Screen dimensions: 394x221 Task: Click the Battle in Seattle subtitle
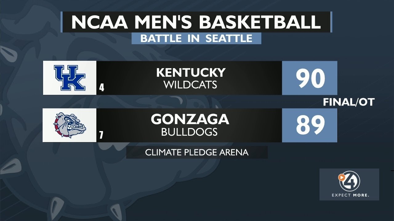pos(196,38)
